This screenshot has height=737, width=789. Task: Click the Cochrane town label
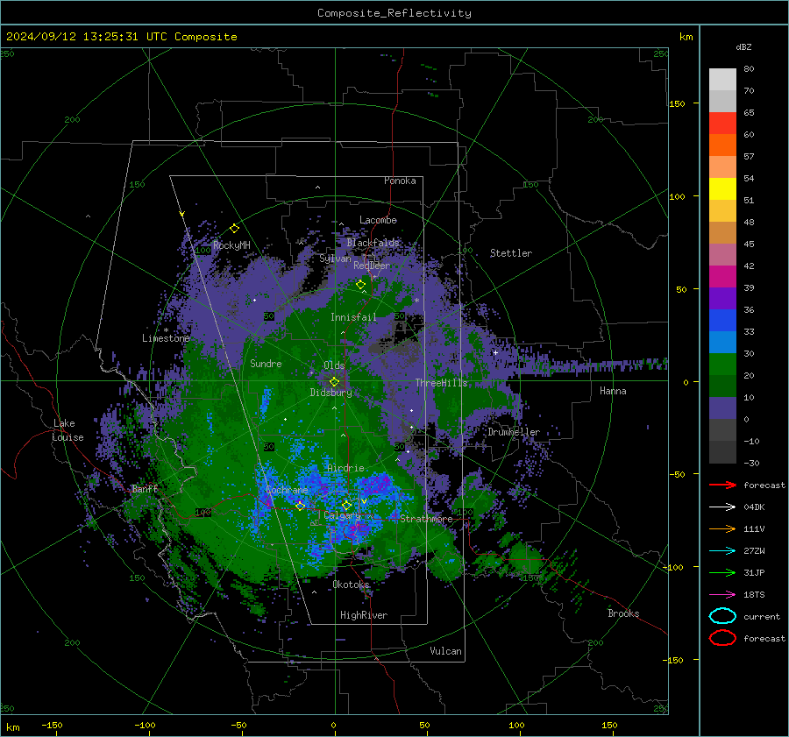click(287, 490)
